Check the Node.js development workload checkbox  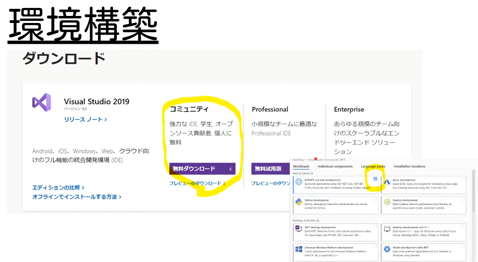click(x=463, y=199)
